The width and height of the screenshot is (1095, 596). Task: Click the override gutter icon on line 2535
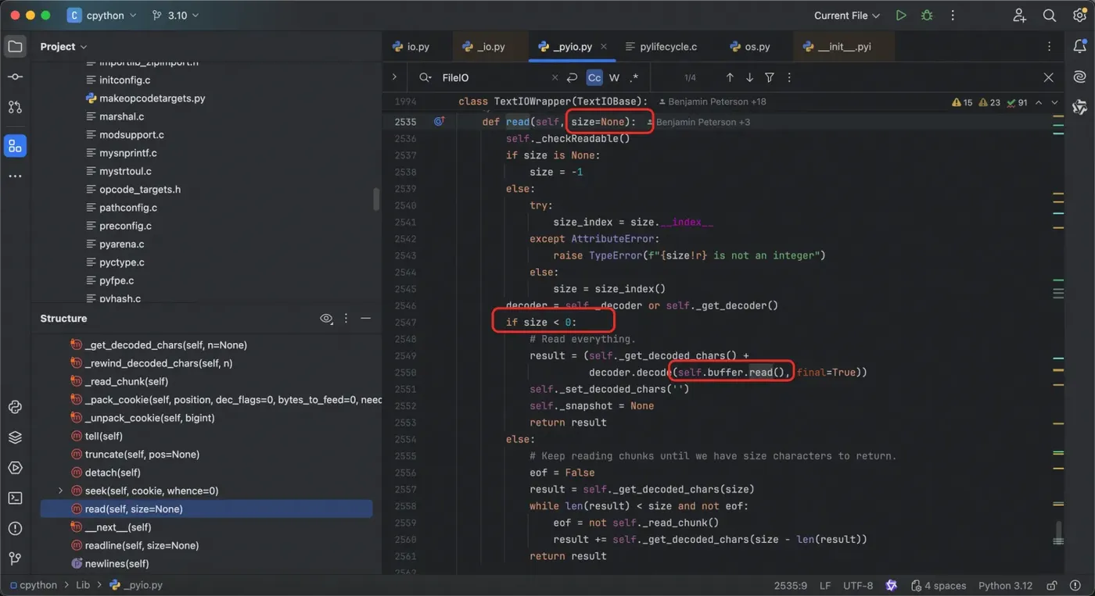(x=439, y=122)
